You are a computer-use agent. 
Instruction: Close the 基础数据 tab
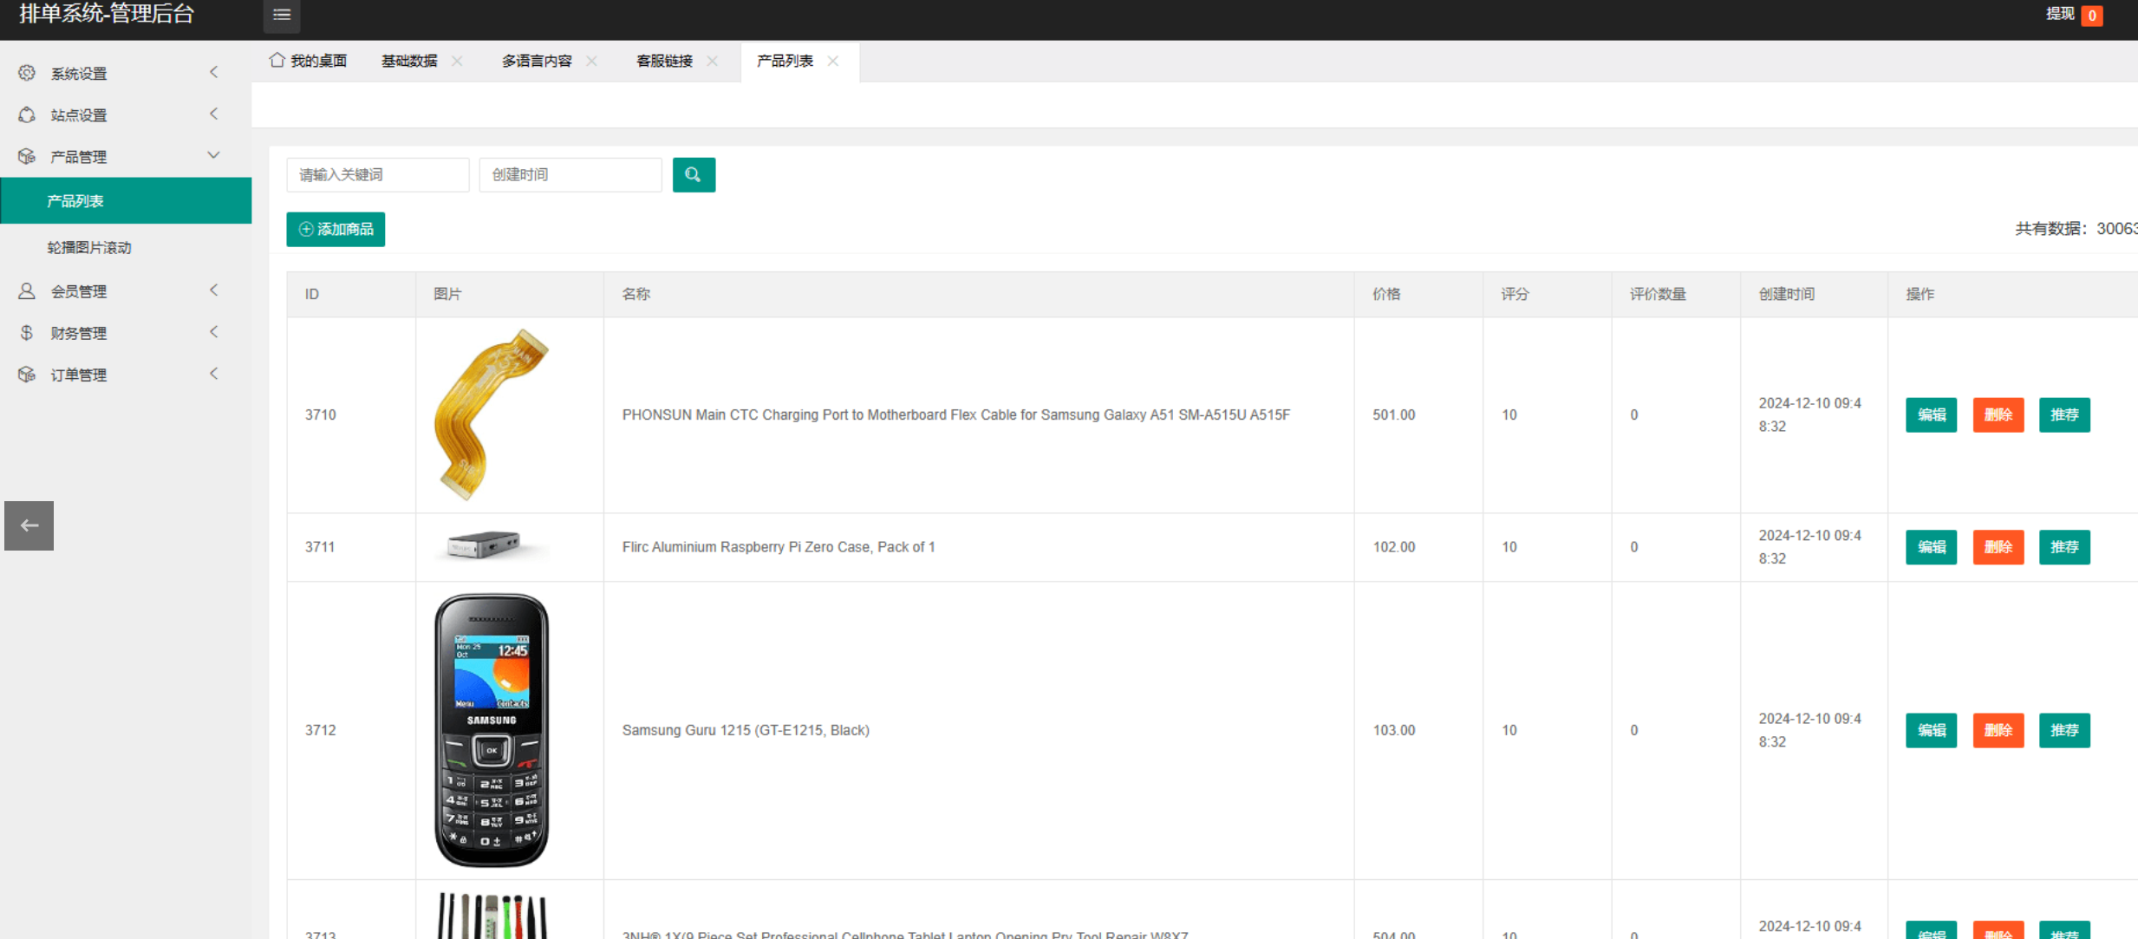pos(457,61)
